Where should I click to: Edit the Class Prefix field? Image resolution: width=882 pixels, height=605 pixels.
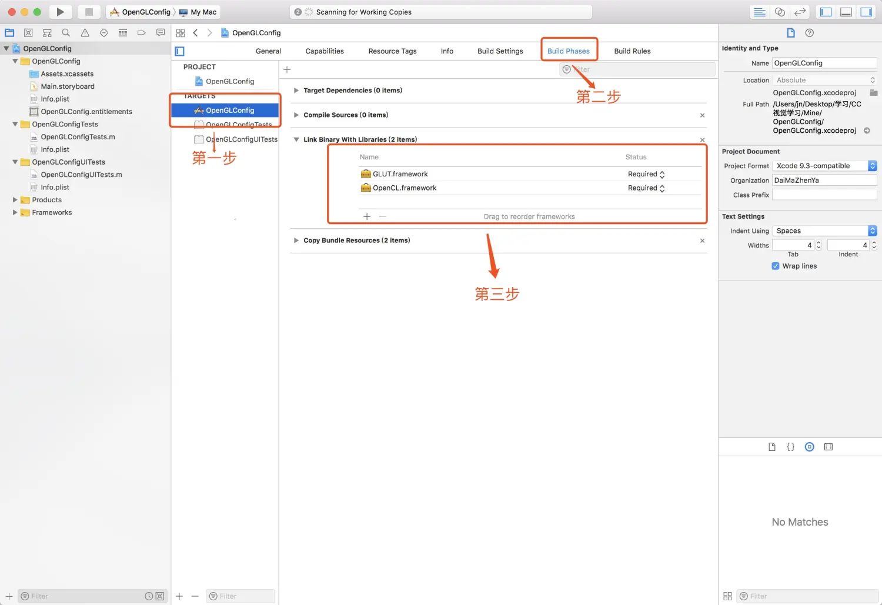[824, 195]
